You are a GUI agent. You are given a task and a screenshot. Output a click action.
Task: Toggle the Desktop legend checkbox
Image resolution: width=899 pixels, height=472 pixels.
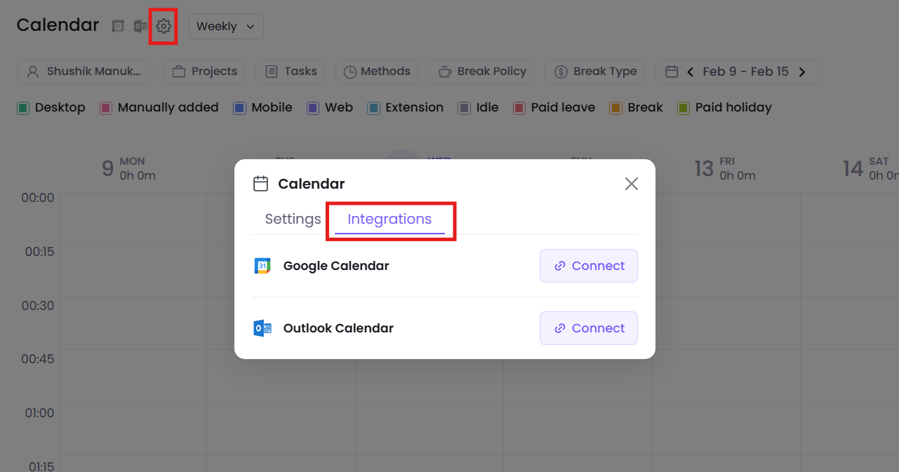click(x=23, y=108)
